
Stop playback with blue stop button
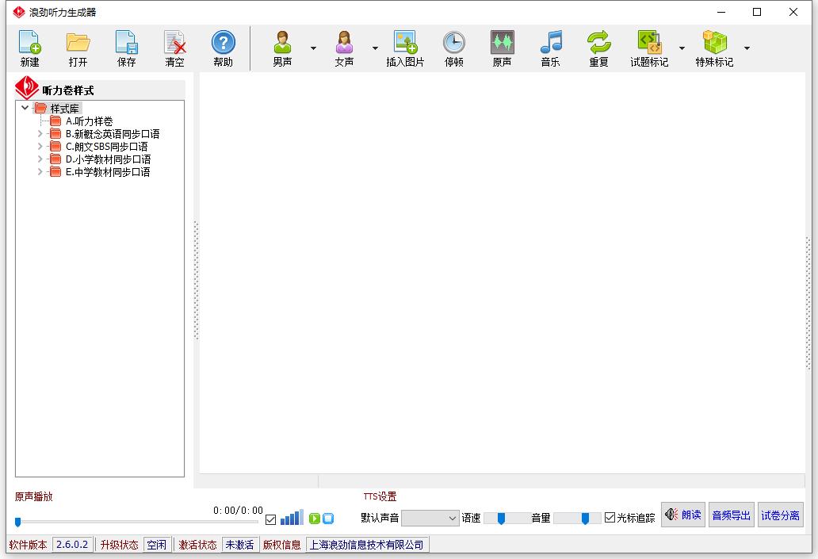(x=328, y=519)
